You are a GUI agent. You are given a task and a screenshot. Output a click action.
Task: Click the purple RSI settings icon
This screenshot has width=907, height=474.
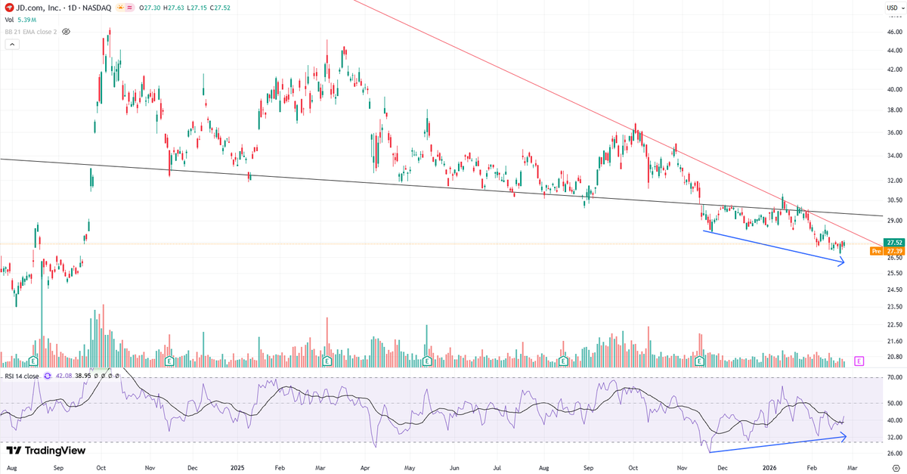(48, 376)
